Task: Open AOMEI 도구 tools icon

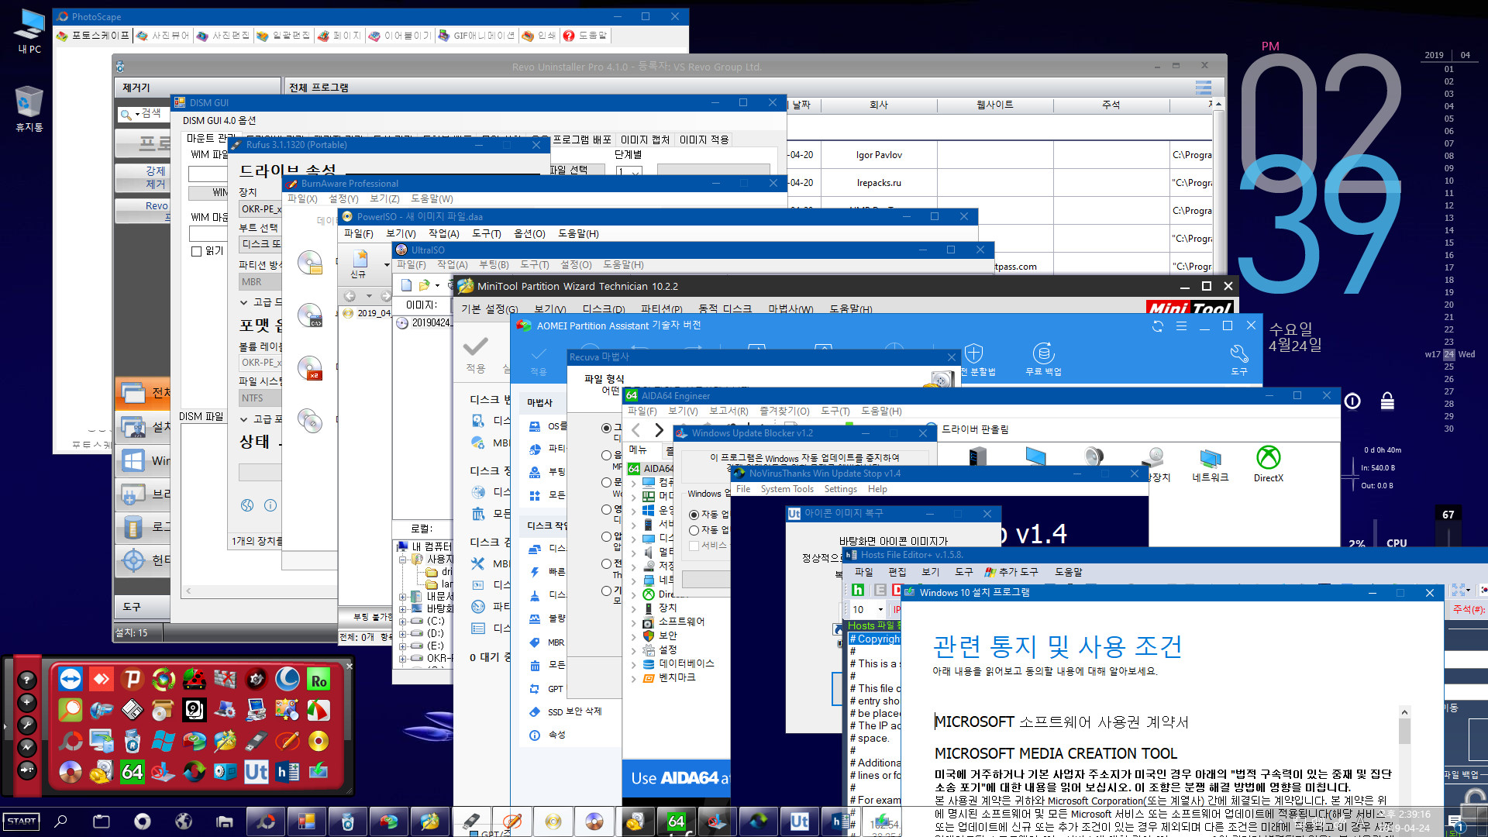Action: pyautogui.click(x=1239, y=359)
